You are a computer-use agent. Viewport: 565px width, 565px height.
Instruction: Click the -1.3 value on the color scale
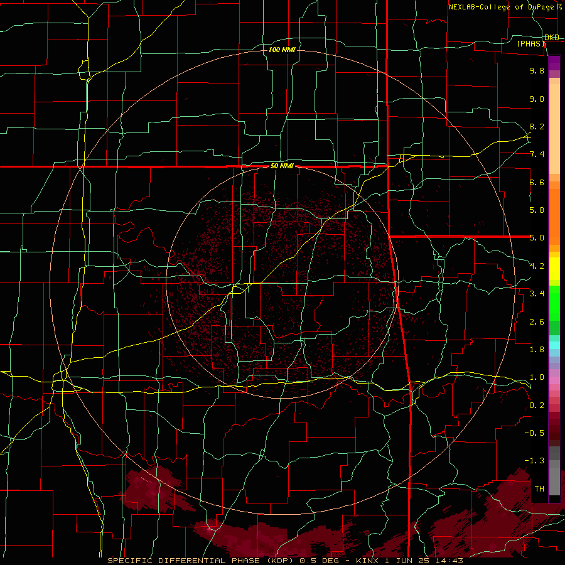(534, 461)
